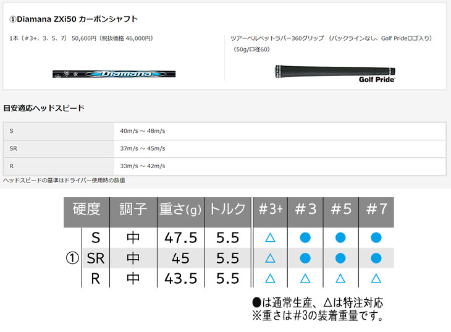
Task: Click the legend text ●は通常生産、△は特注対応
Action: point(318,302)
